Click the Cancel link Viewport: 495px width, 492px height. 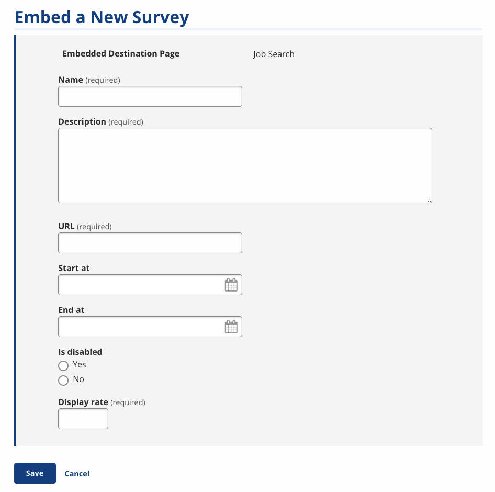tap(76, 473)
